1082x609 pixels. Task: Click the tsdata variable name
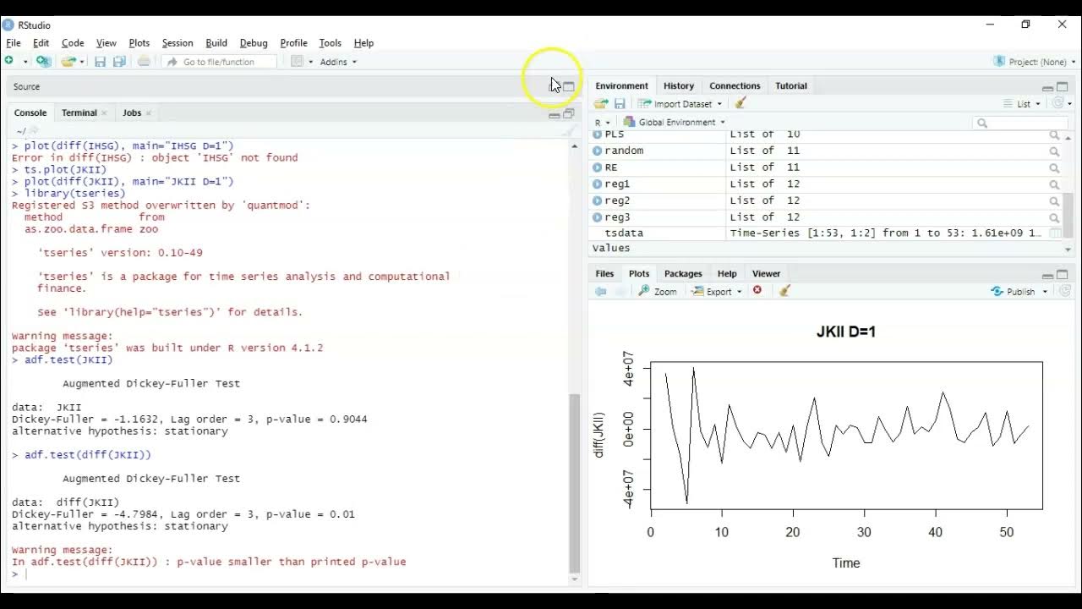pos(624,233)
